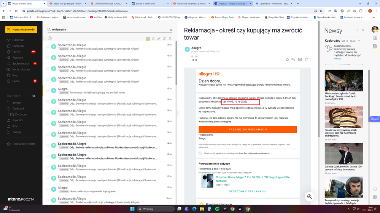Filter message list by starred icon

pyautogui.click(x=153, y=38)
